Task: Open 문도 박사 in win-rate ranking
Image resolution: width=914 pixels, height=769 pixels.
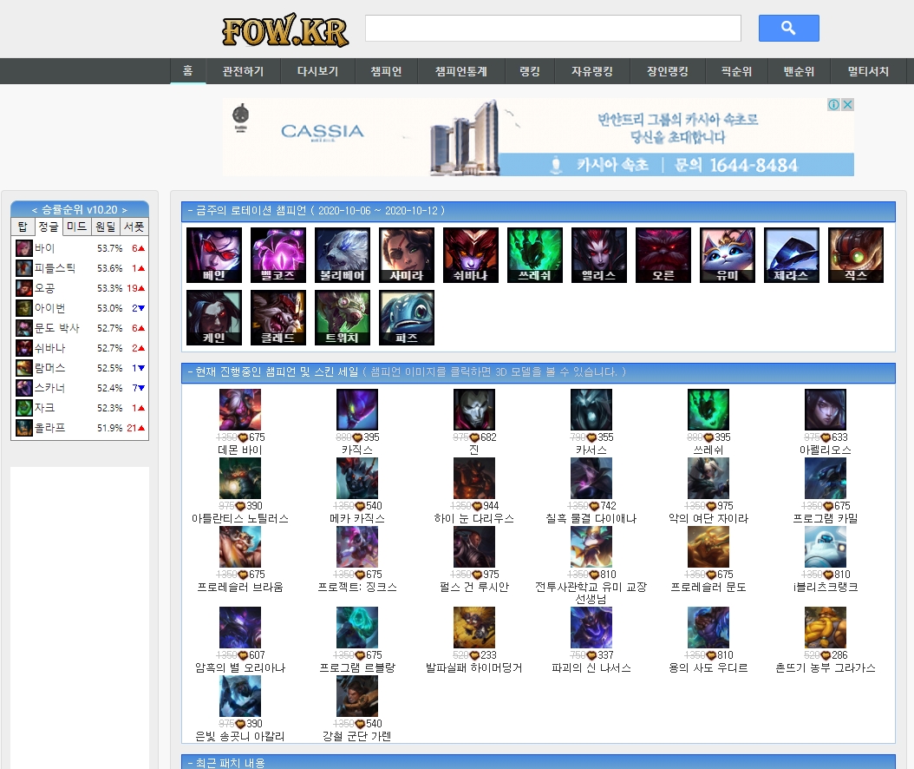Action: coord(80,328)
